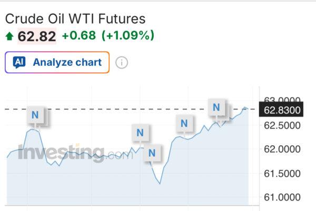This screenshot has height=211, width=316.
Task: Click the +0.68 price change value
Action: pyautogui.click(x=78, y=36)
